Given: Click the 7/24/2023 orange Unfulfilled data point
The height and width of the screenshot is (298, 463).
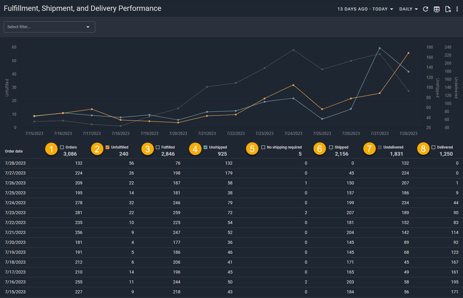Looking at the screenshot, I should [293, 85].
